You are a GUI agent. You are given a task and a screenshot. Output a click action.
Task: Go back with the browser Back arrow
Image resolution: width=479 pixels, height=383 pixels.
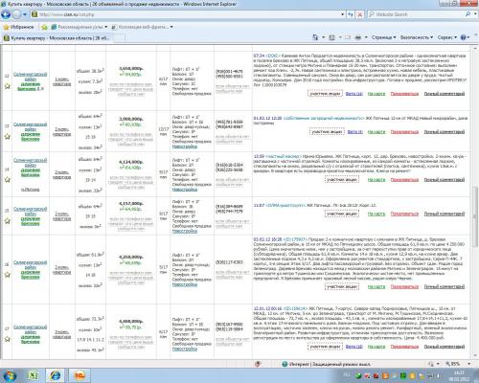point(6,14)
